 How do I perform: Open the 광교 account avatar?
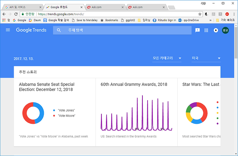point(225,30)
